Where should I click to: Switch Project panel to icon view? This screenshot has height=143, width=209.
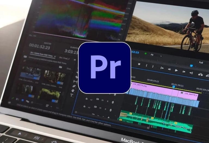(23, 100)
